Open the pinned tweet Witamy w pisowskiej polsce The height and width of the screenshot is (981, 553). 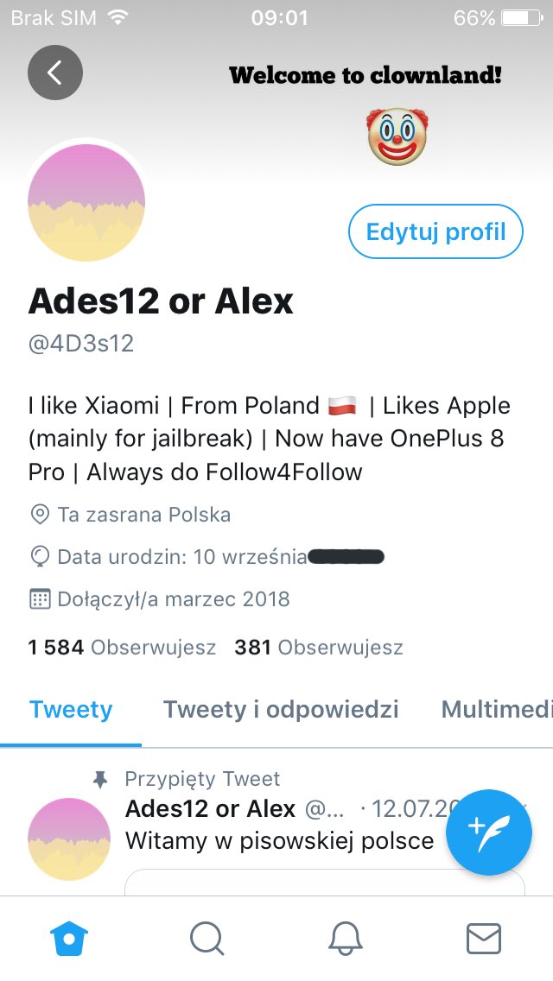[x=279, y=841]
